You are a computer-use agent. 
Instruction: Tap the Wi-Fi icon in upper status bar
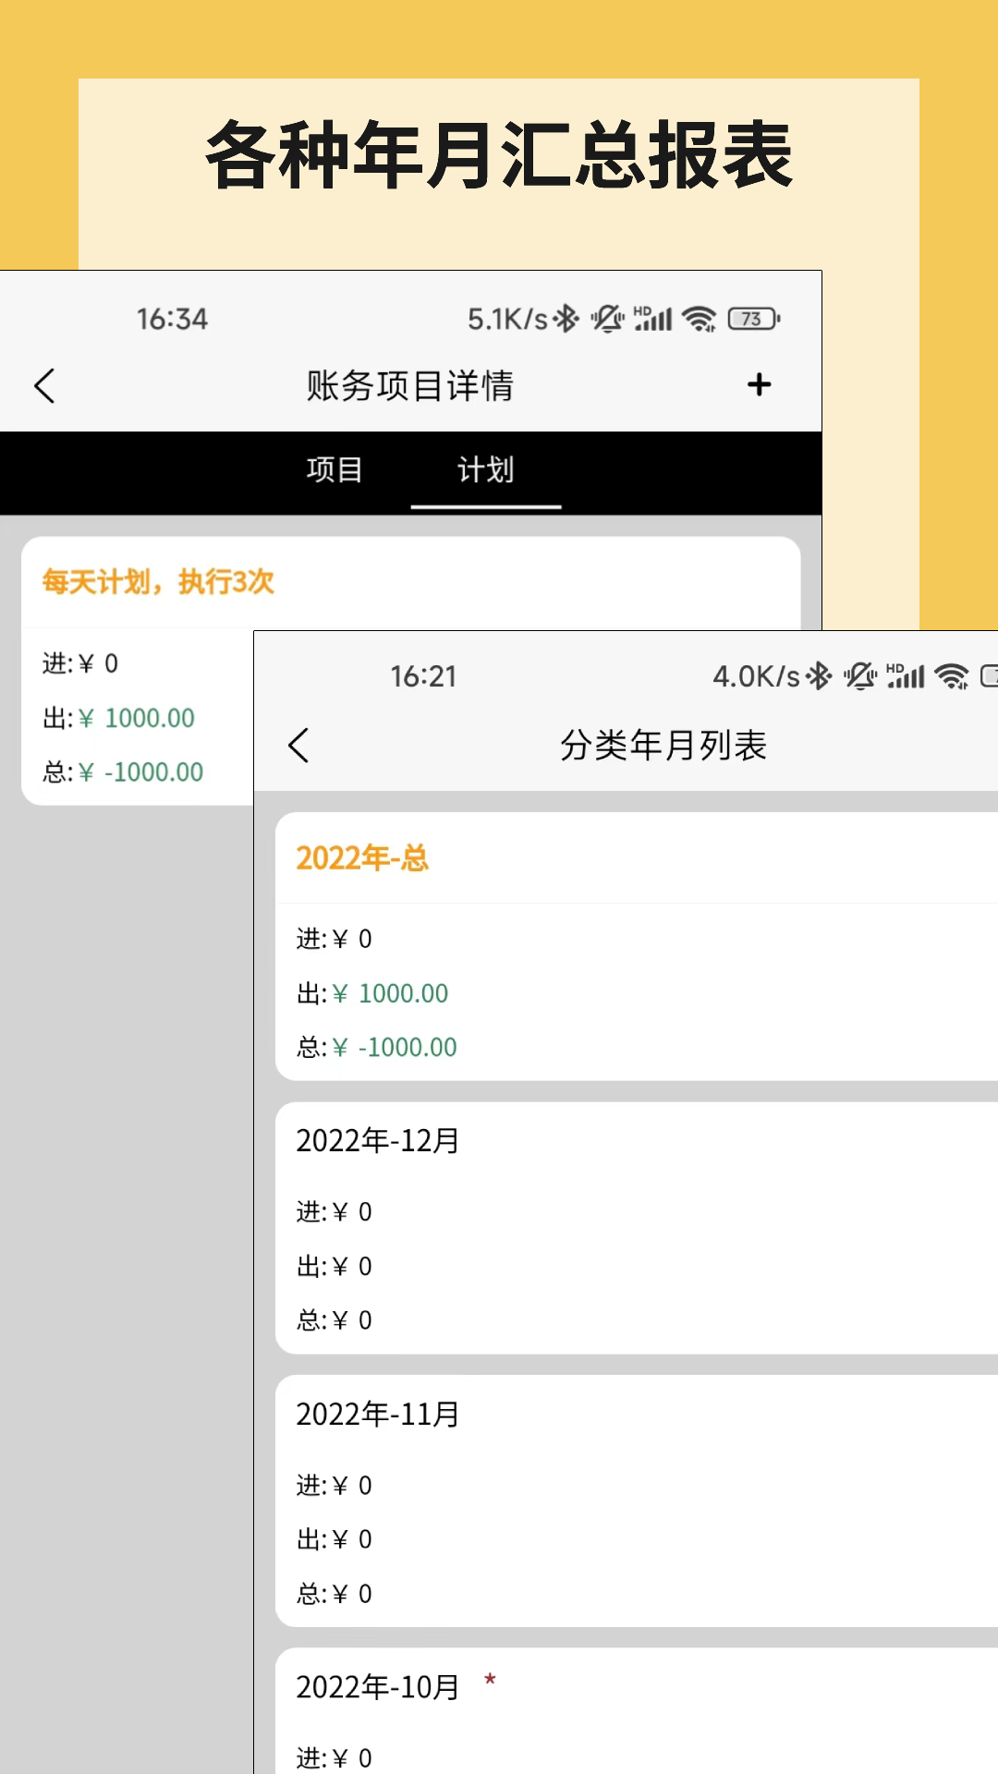(x=699, y=319)
